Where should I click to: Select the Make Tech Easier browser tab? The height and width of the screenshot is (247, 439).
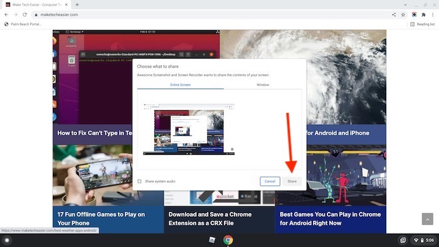coord(37,5)
